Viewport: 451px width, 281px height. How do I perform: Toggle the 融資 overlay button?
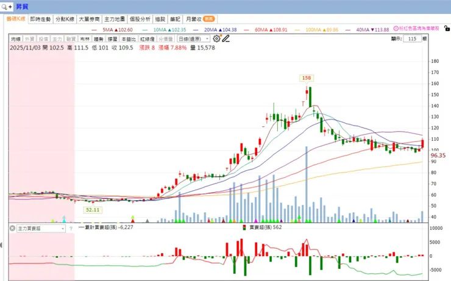pyautogui.click(x=71, y=39)
